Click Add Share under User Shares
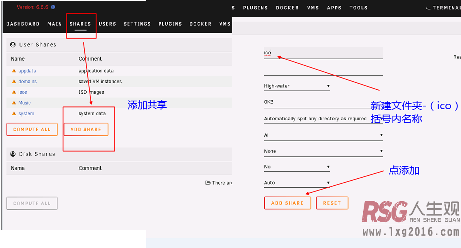Image resolution: width=461 pixels, height=248 pixels. 86,129
